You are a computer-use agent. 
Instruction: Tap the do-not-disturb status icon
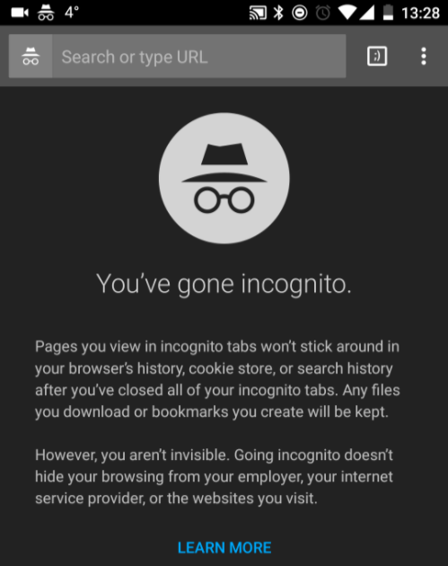[x=300, y=13]
